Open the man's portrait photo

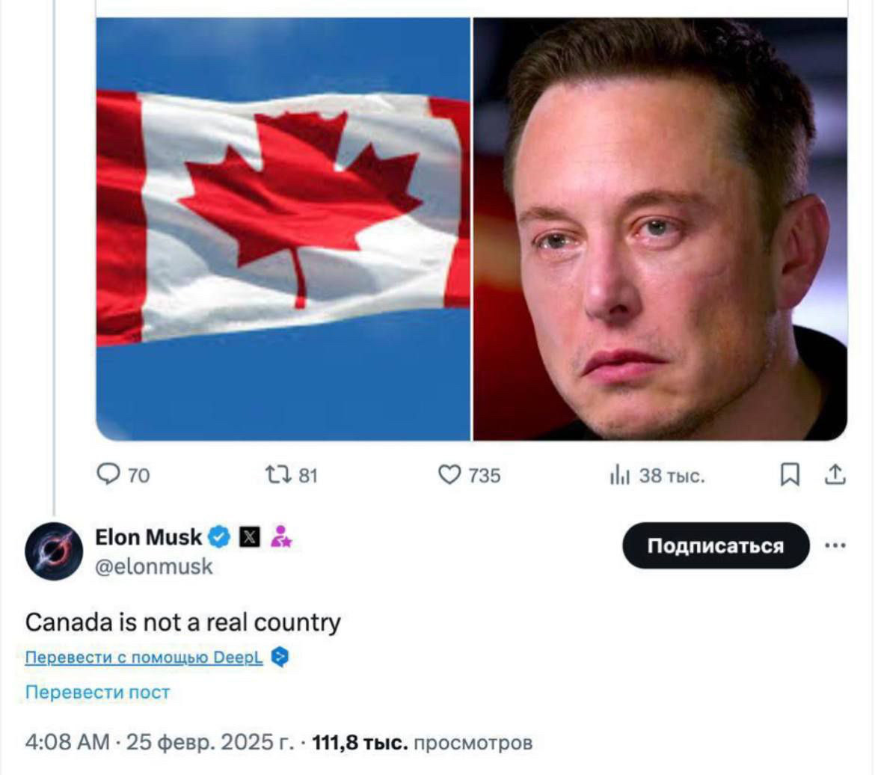pyautogui.click(x=660, y=229)
